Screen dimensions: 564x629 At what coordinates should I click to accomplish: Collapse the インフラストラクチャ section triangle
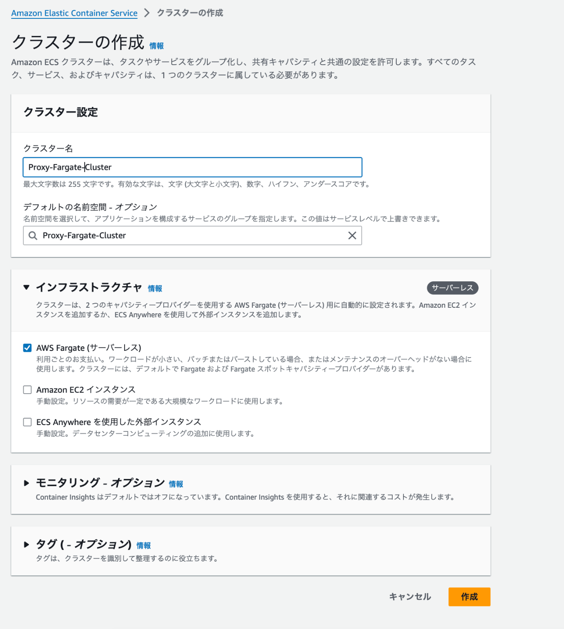[x=27, y=287]
